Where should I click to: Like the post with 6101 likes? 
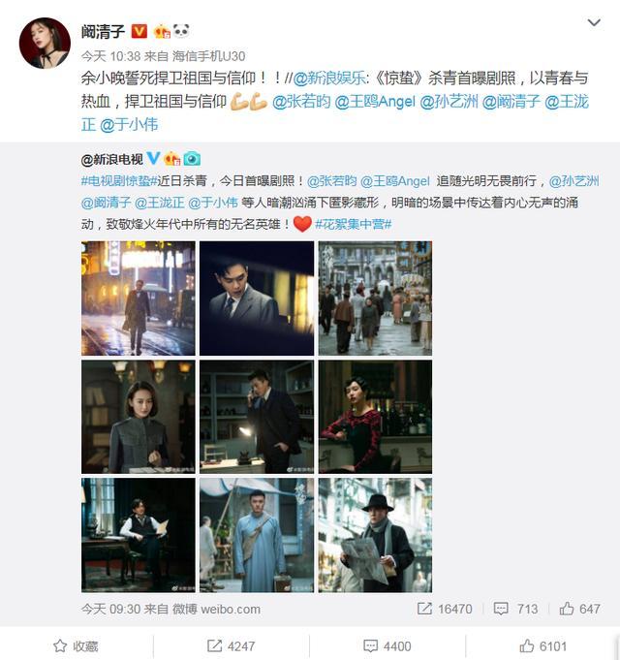543,646
